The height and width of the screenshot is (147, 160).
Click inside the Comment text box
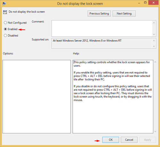click(x=102, y=29)
